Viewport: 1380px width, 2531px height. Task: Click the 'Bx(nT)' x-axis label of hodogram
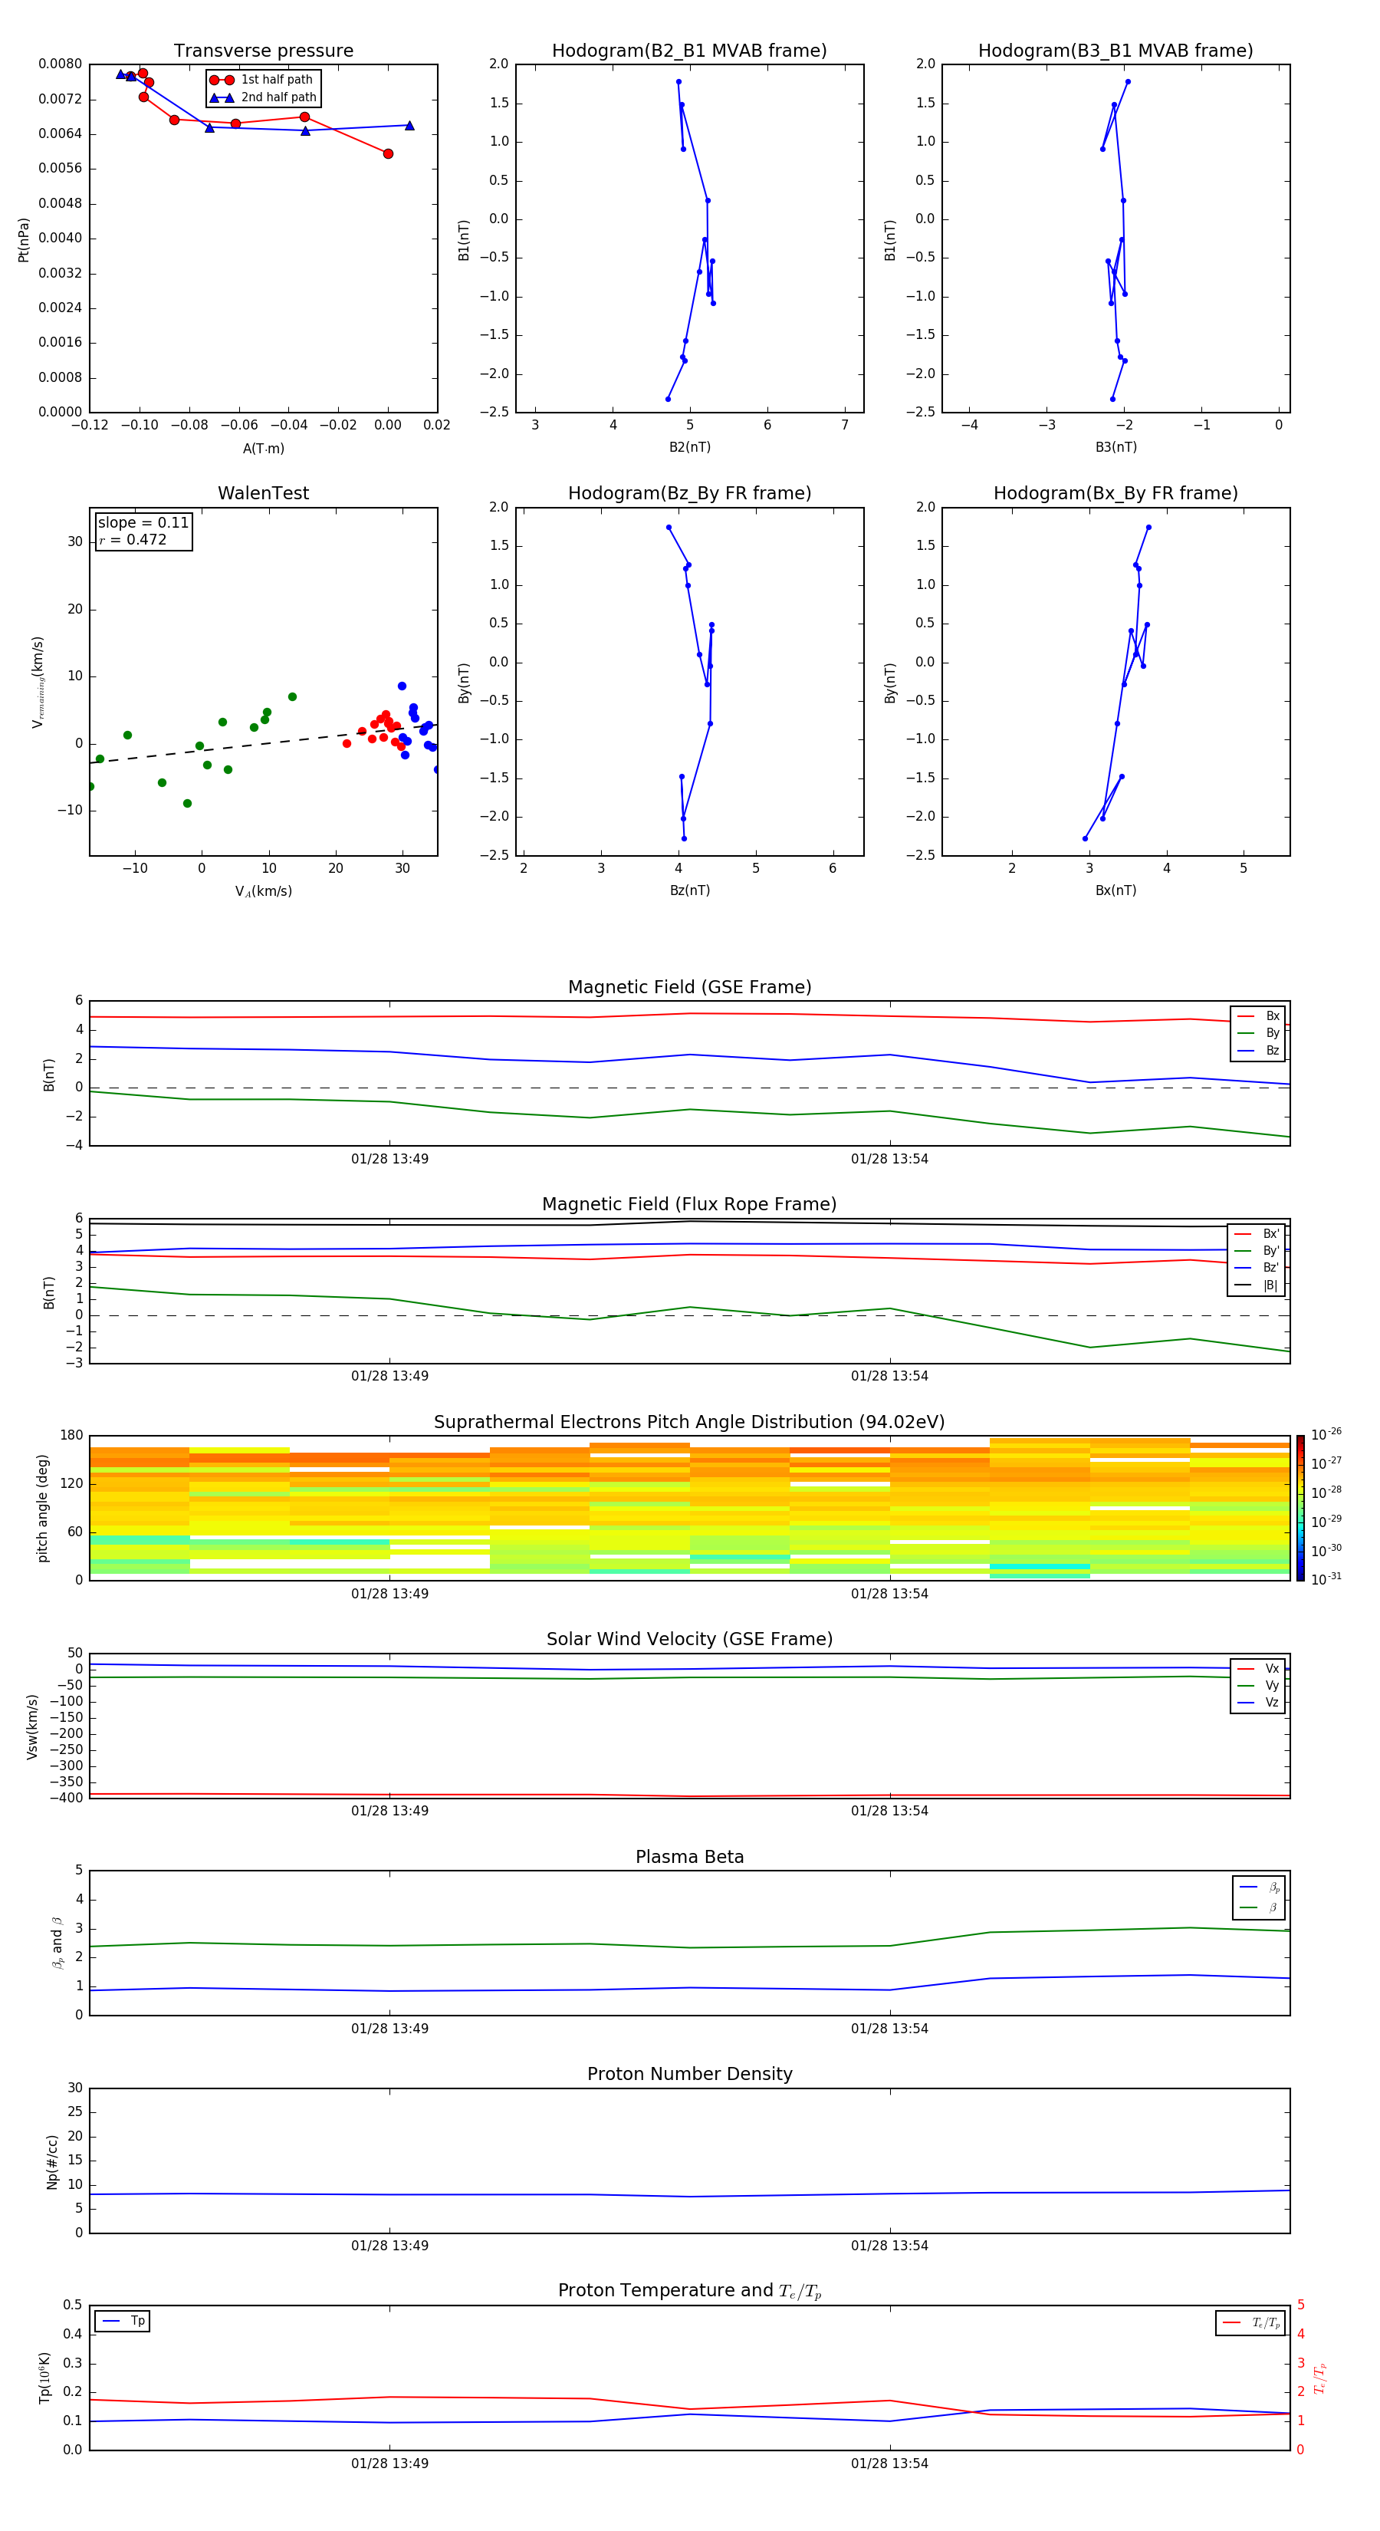point(1115,890)
